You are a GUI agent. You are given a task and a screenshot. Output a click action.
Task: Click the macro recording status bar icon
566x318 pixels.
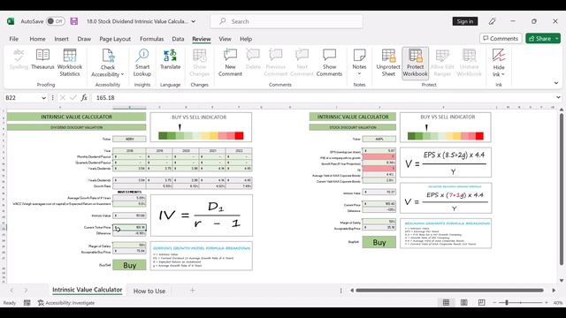[x=27, y=303]
